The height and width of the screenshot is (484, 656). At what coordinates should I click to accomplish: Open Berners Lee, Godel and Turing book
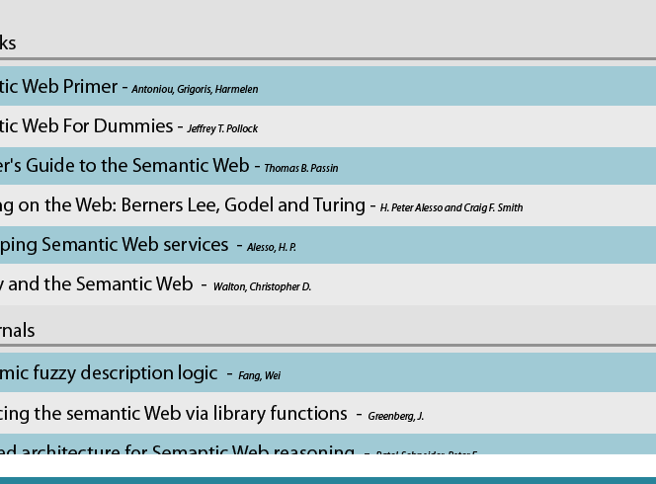coord(182,205)
